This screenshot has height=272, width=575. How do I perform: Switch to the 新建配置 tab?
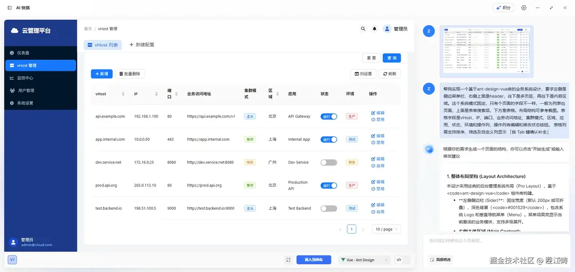[x=142, y=45]
